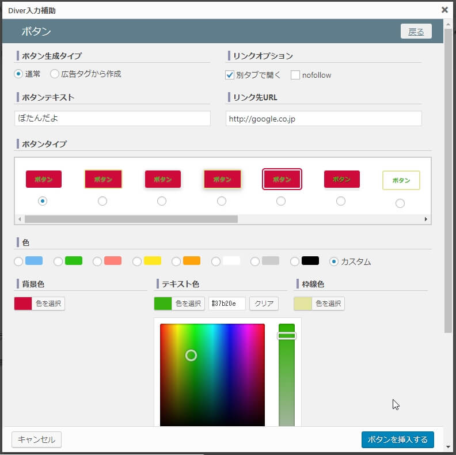Click the horizontal scrollbar thumb in button types
The width and height of the screenshot is (456, 455).
point(131,219)
